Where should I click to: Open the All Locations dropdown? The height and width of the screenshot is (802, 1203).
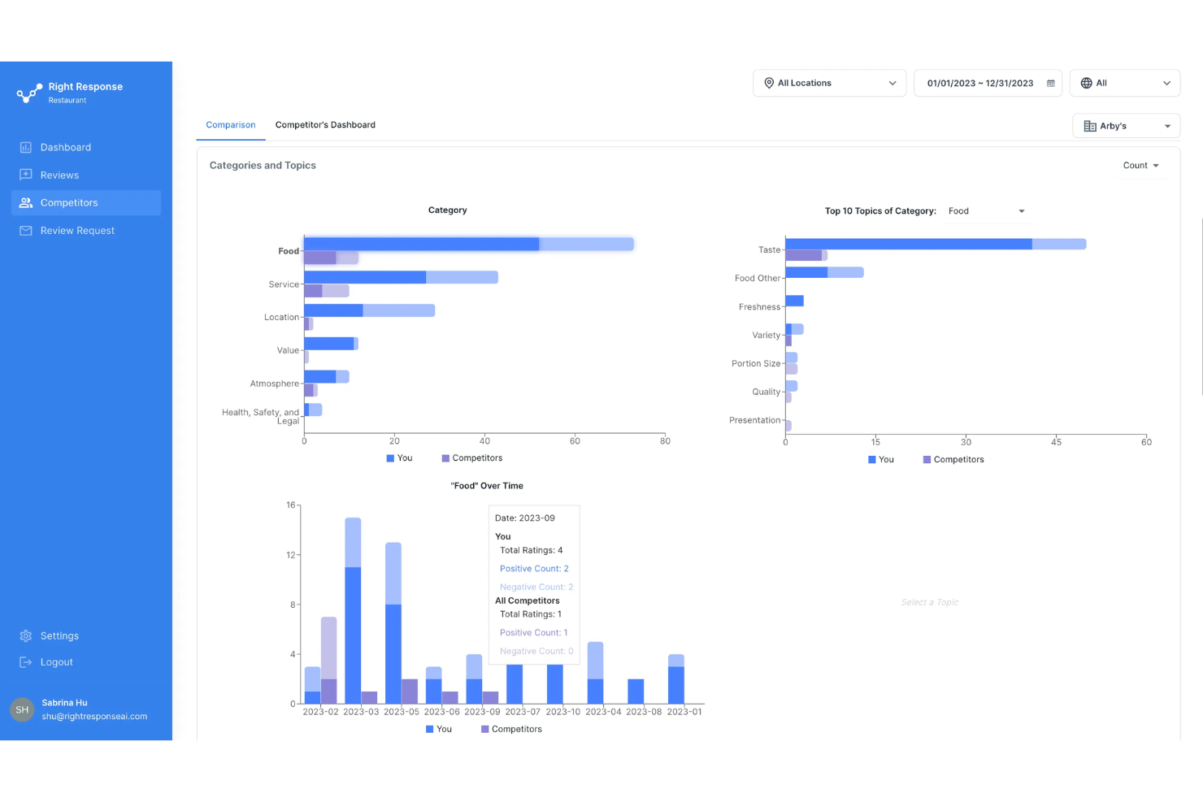(828, 82)
